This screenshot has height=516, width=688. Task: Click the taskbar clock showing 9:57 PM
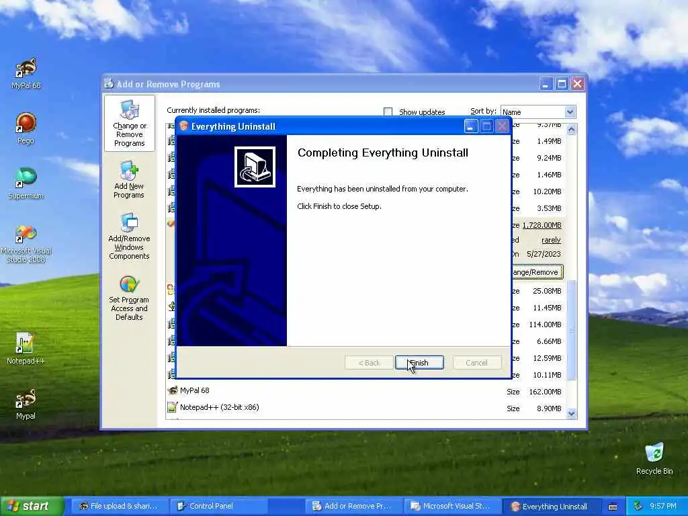click(x=663, y=507)
